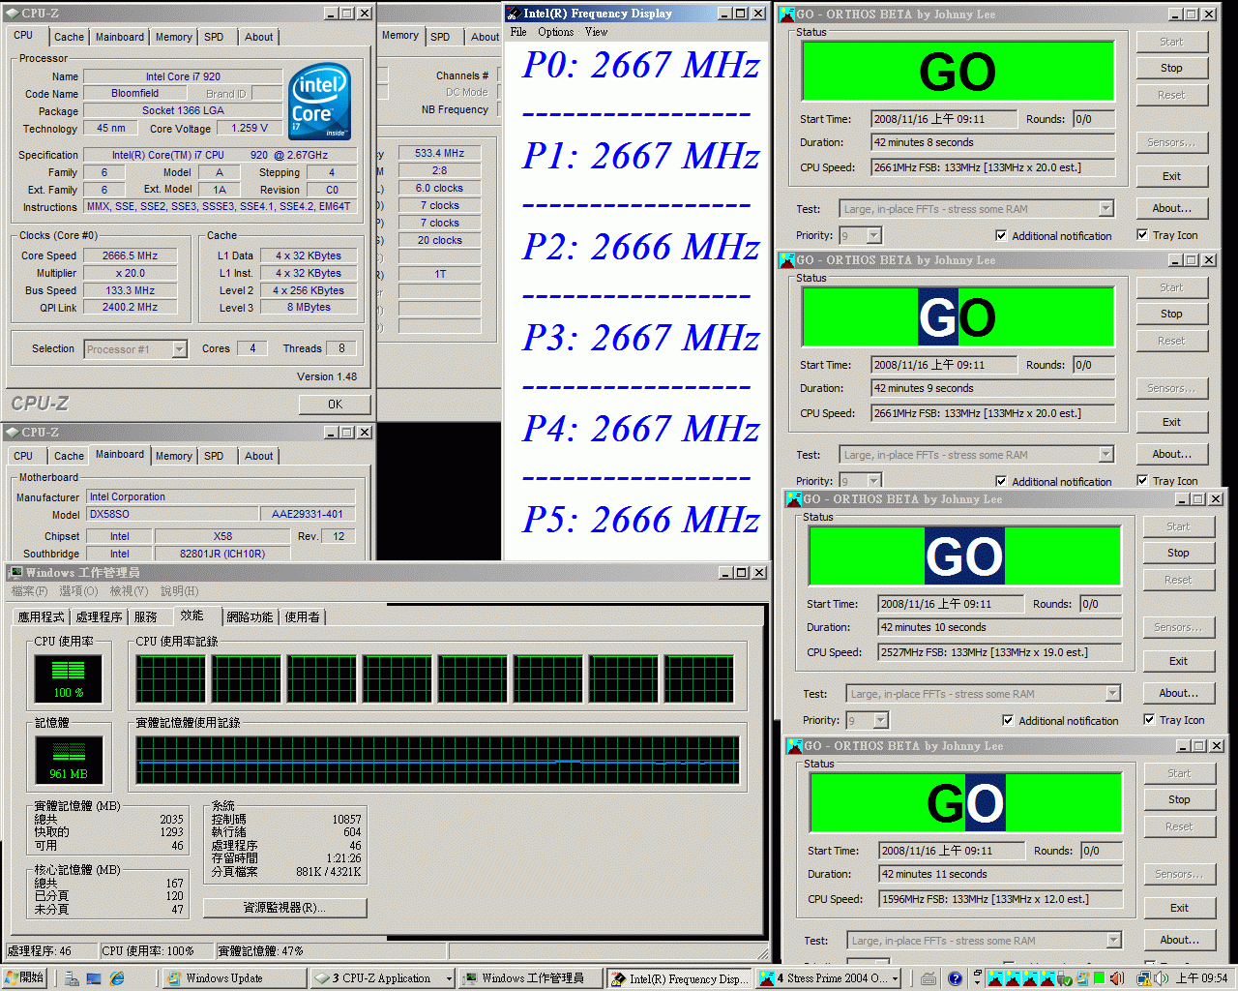Click the 記憶體 961 MB meter

click(x=68, y=760)
